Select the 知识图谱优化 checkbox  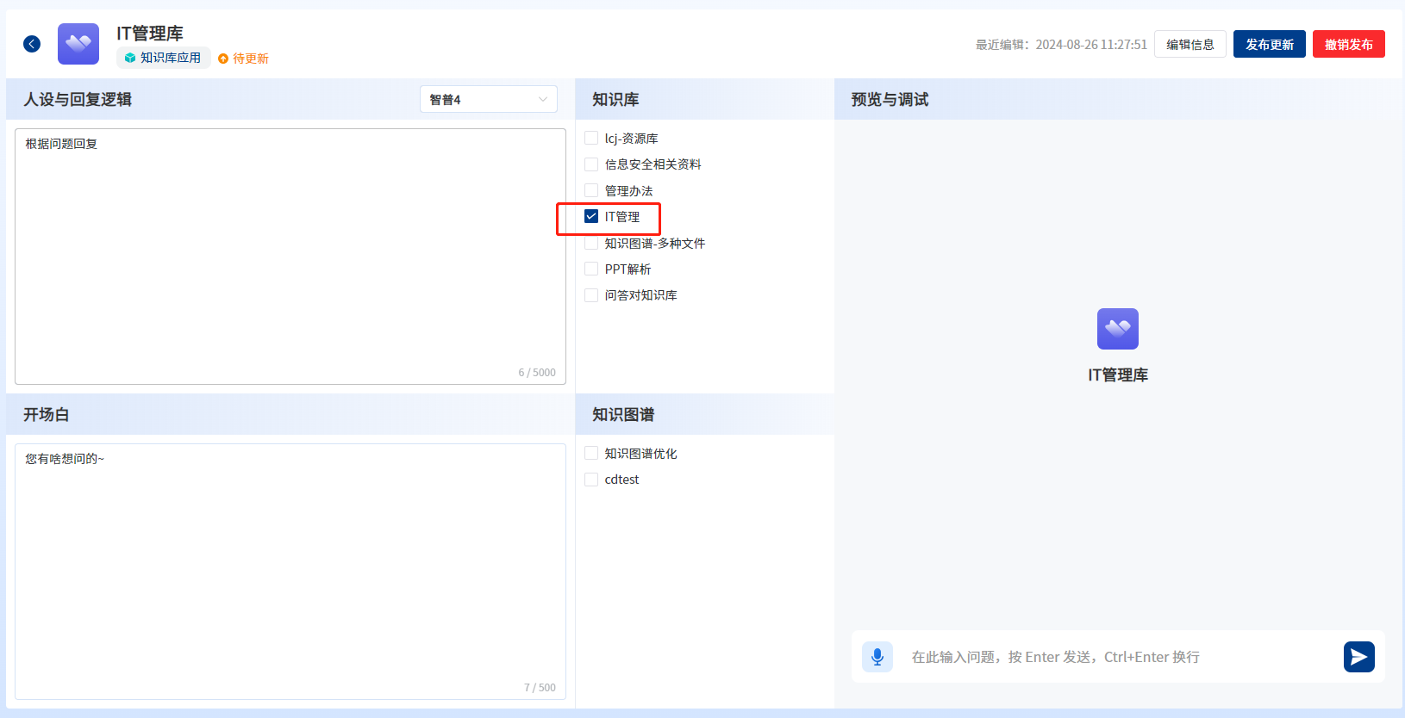[591, 454]
